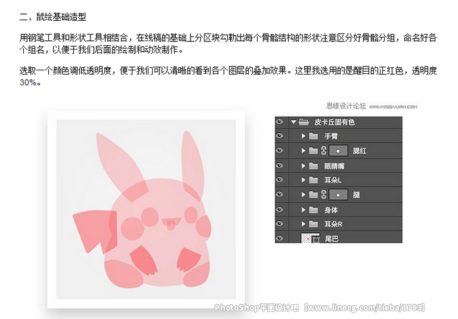
Task: Select the 眼睛嘴 layer name
Action: coord(335,166)
